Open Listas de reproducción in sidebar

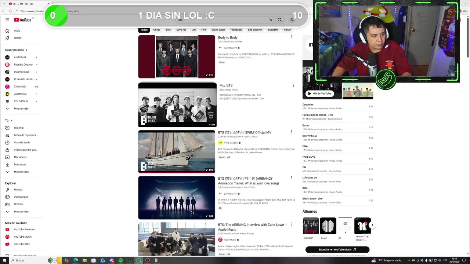pyautogui.click(x=21, y=135)
